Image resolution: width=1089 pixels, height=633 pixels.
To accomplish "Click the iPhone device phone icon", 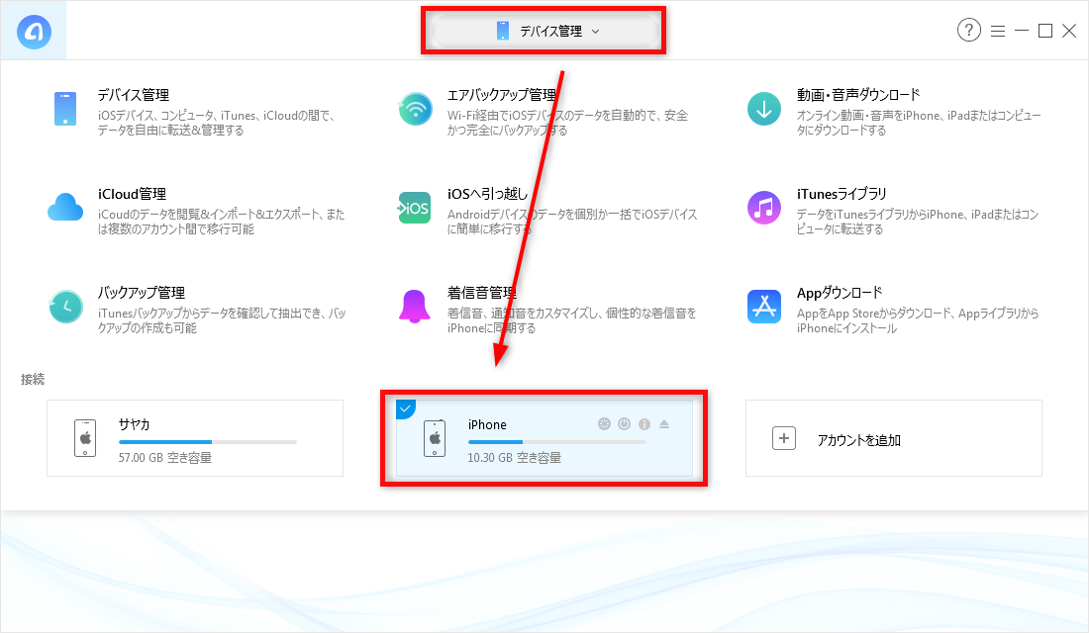I will pos(435,438).
